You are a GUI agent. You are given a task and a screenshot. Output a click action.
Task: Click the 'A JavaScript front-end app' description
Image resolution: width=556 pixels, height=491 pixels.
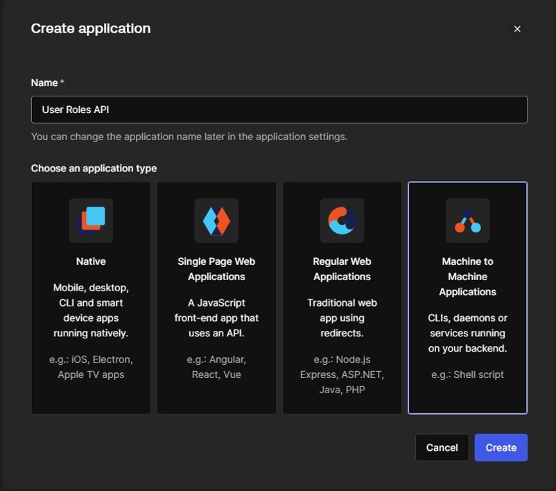coord(216,318)
